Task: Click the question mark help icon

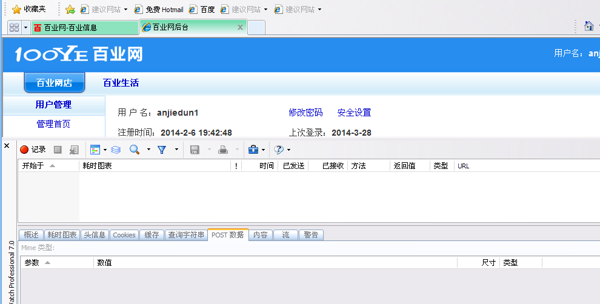Action: pos(279,150)
